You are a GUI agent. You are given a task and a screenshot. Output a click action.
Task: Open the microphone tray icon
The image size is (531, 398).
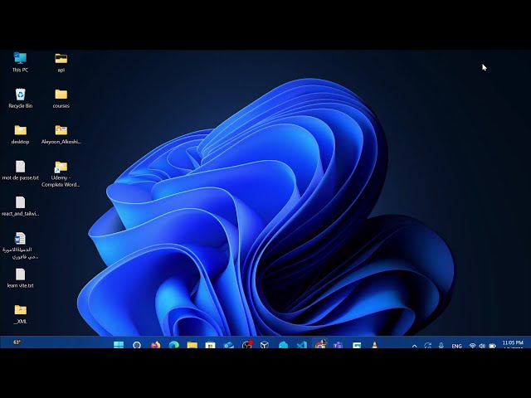pyautogui.click(x=441, y=346)
